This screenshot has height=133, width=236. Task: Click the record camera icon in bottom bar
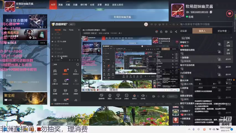coord(154,96)
